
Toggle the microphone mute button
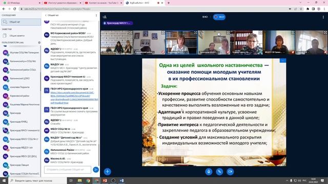(209, 172)
